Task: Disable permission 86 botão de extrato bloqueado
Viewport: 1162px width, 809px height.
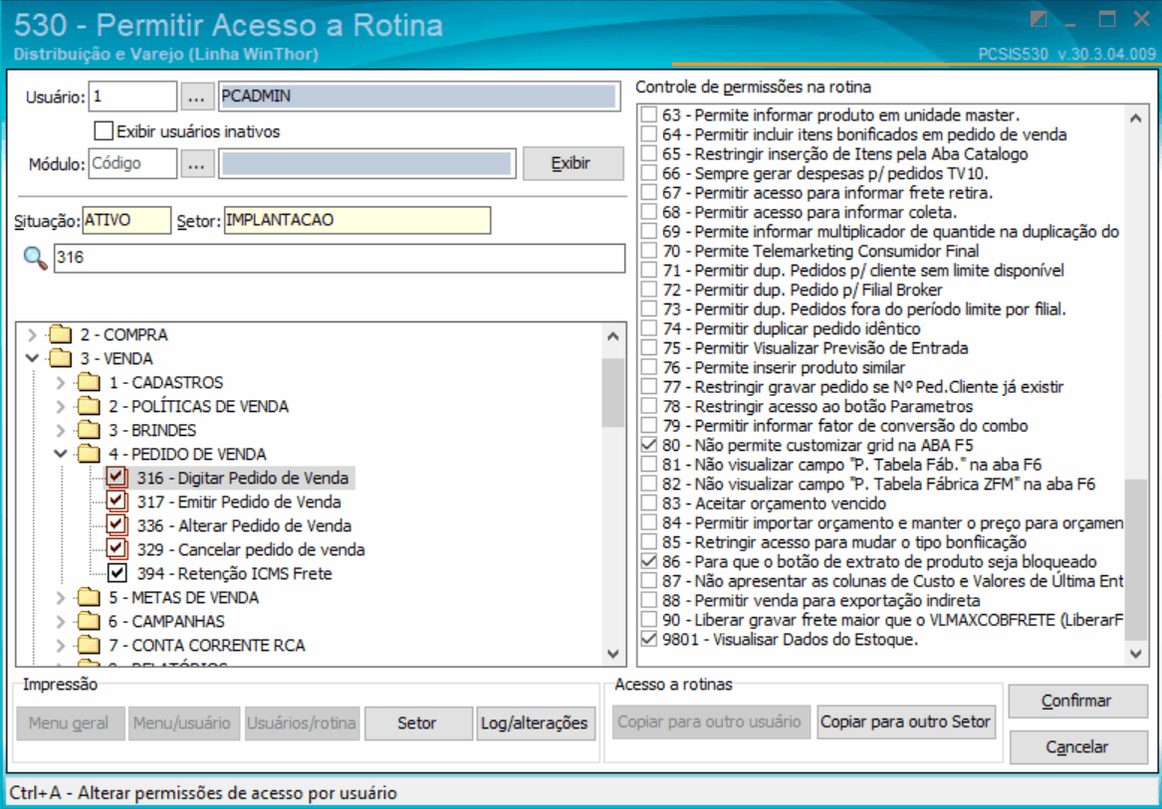Action: (x=649, y=561)
